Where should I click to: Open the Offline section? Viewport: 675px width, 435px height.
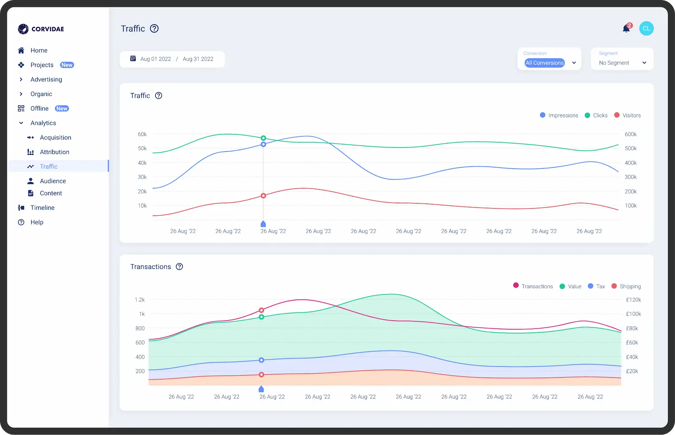[39, 108]
